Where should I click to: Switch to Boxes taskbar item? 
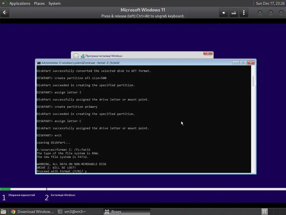pos(127,212)
